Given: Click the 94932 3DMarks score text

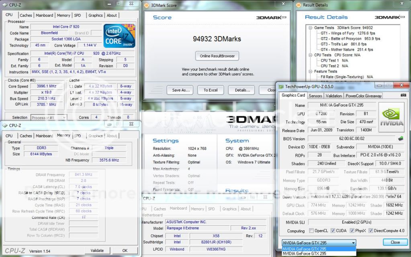Looking at the screenshot, I should 217,39.
